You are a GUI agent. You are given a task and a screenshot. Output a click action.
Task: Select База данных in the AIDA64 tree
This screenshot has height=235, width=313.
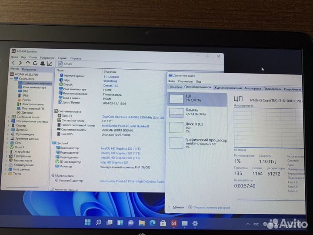click(19, 169)
